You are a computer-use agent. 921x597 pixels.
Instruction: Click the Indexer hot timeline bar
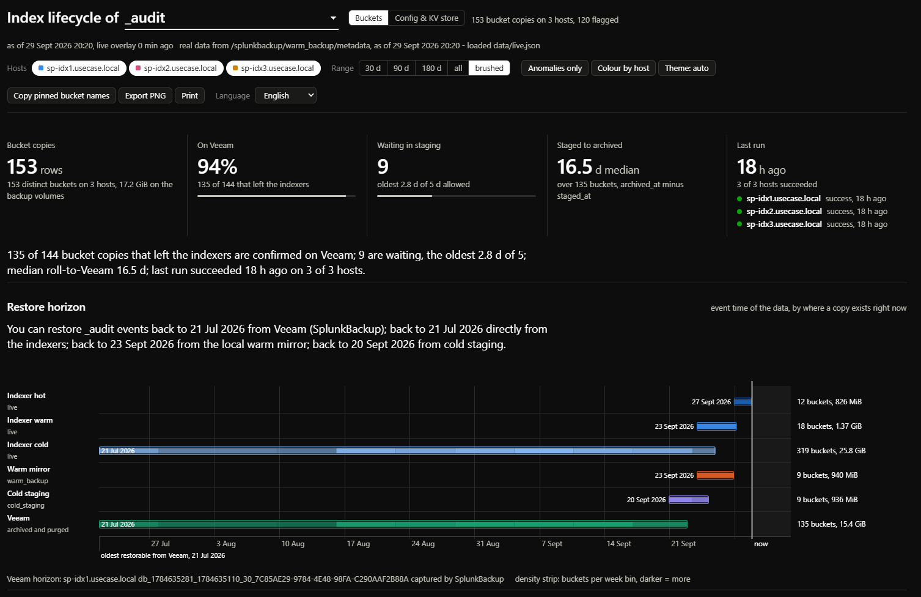pyautogui.click(x=743, y=402)
